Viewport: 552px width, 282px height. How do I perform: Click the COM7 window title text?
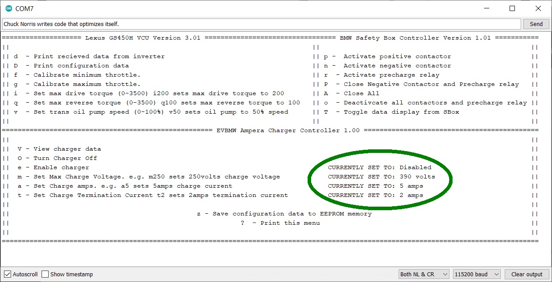coord(24,8)
